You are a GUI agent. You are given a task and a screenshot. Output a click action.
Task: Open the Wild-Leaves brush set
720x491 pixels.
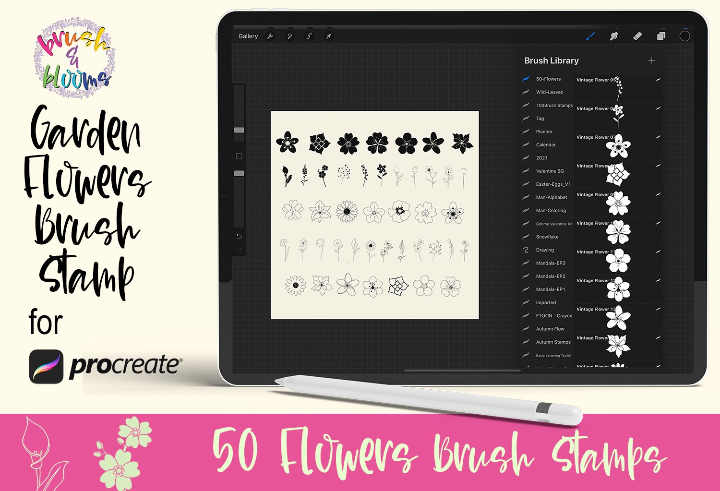click(548, 92)
